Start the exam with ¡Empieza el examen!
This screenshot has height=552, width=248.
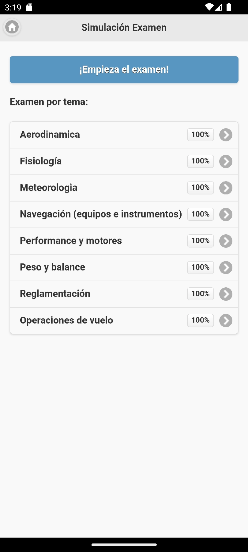coord(124,70)
